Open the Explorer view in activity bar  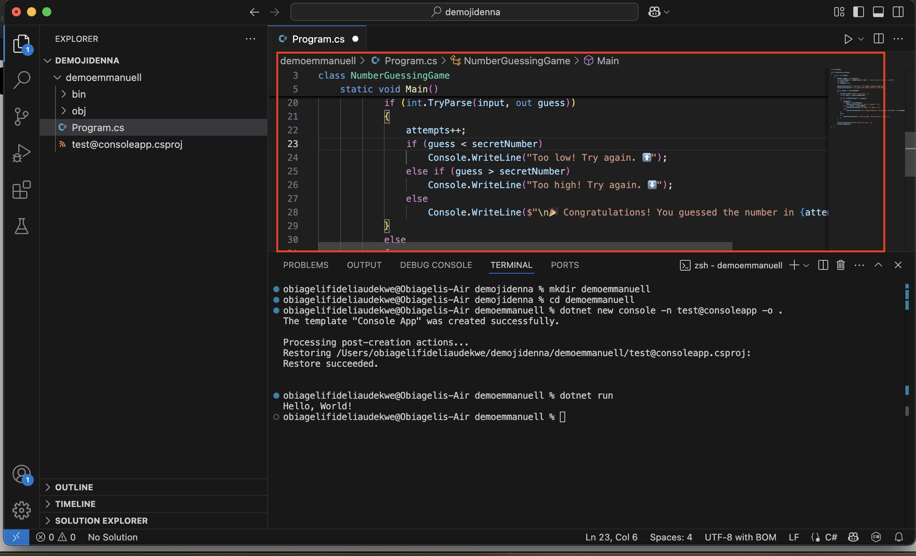(22, 44)
